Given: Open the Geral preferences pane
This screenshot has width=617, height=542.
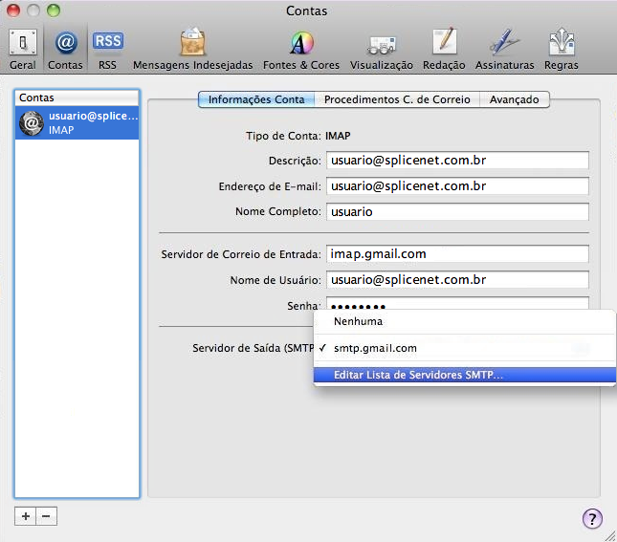Looking at the screenshot, I should click(23, 48).
